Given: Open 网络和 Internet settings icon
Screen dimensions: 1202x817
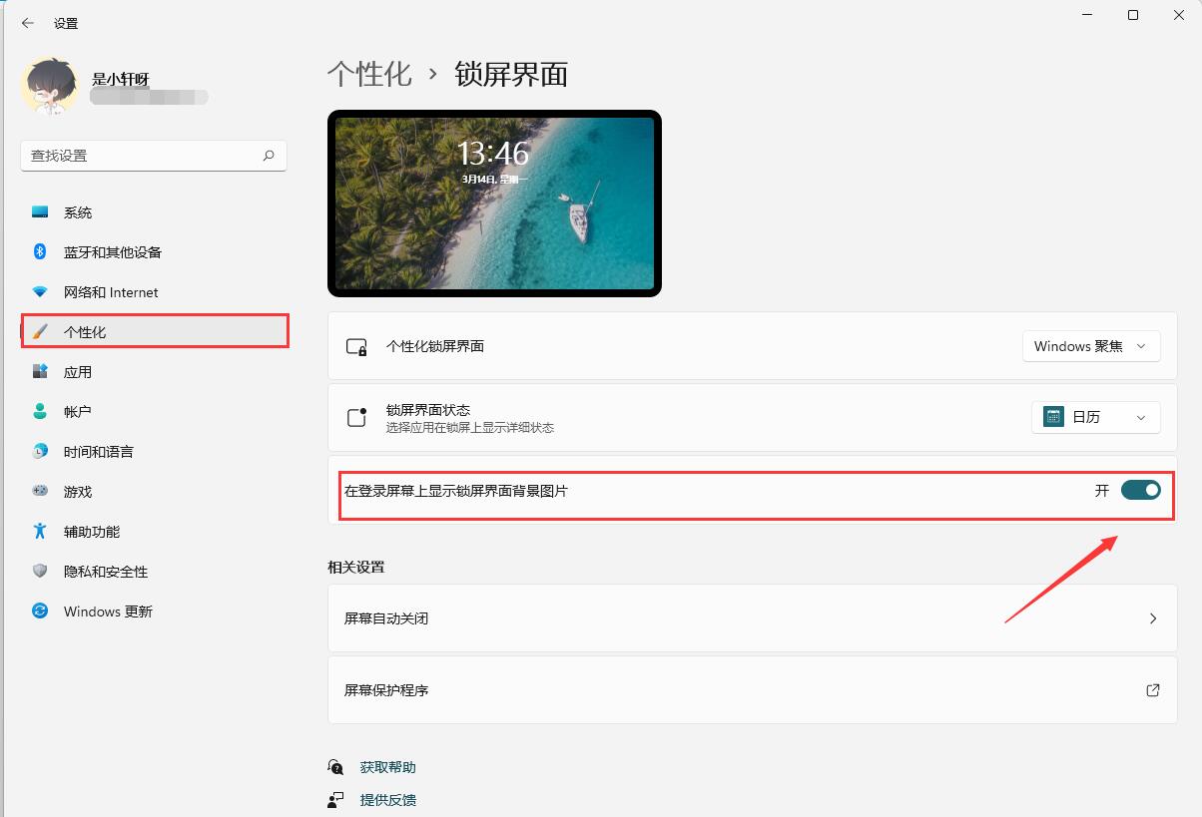Looking at the screenshot, I should [40, 291].
